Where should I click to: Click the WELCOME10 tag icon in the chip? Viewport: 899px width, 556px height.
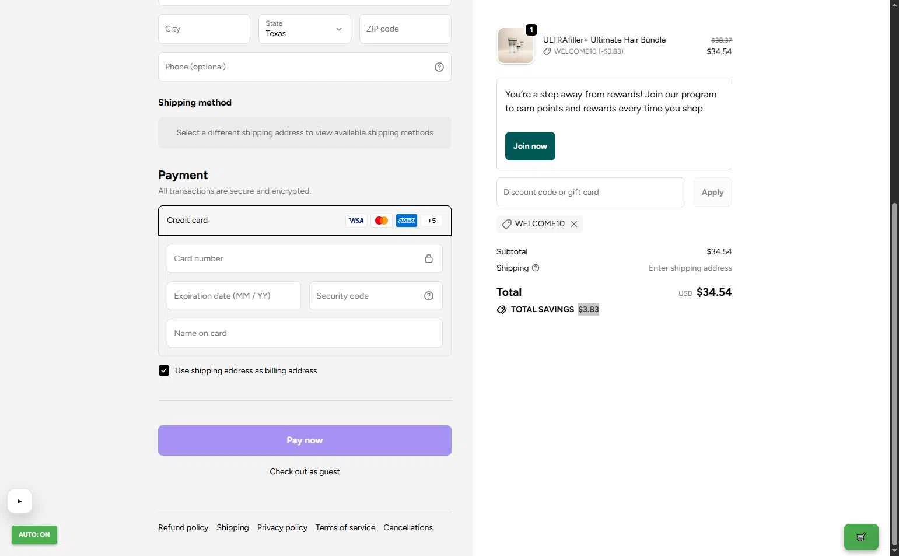[x=506, y=224]
